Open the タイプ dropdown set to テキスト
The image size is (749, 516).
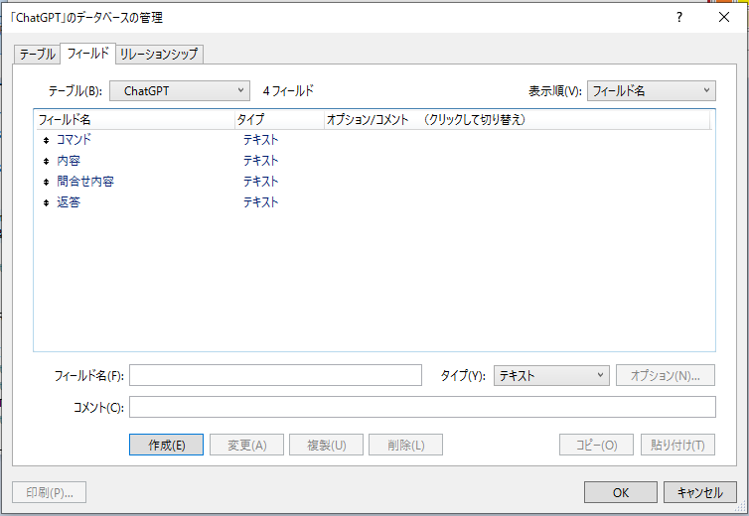550,375
